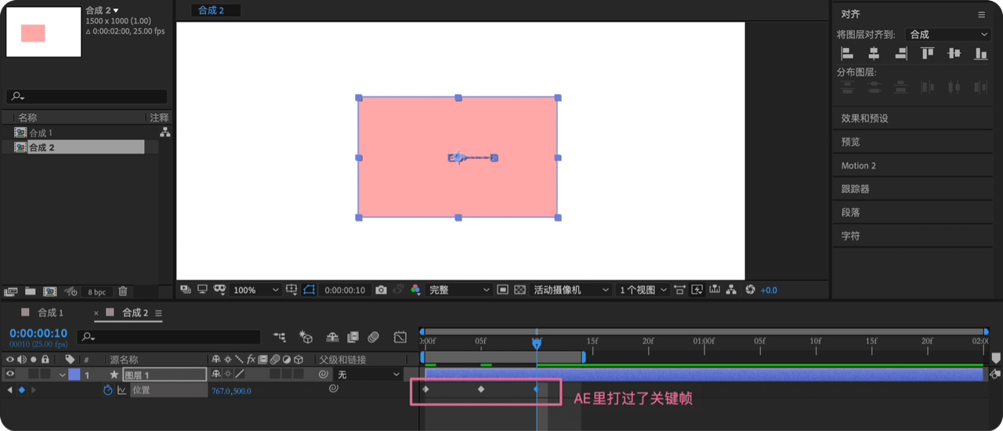The width and height of the screenshot is (1003, 431).
Task: Open the channel and color management icon
Action: 415,290
